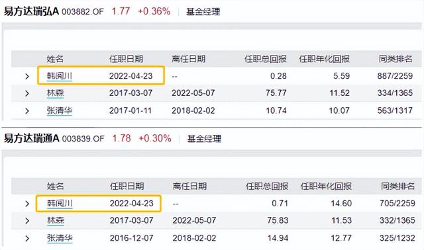Expand 韩阅川 row in 易方达瑞弘A table
This screenshot has width=424, height=250.
(x=26, y=77)
